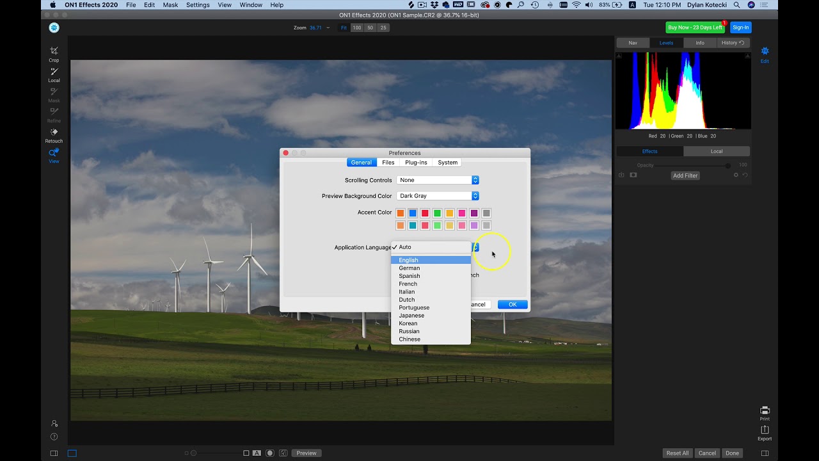This screenshot has width=819, height=461.
Task: Select the Crop tool
Action: 54,54
